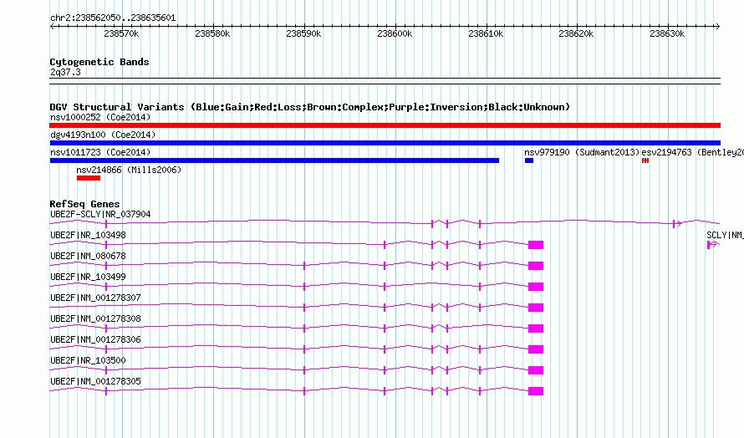Image resolution: width=744 pixels, height=438 pixels.
Task: Click the DGV Structural Variants track title
Action: pos(309,107)
